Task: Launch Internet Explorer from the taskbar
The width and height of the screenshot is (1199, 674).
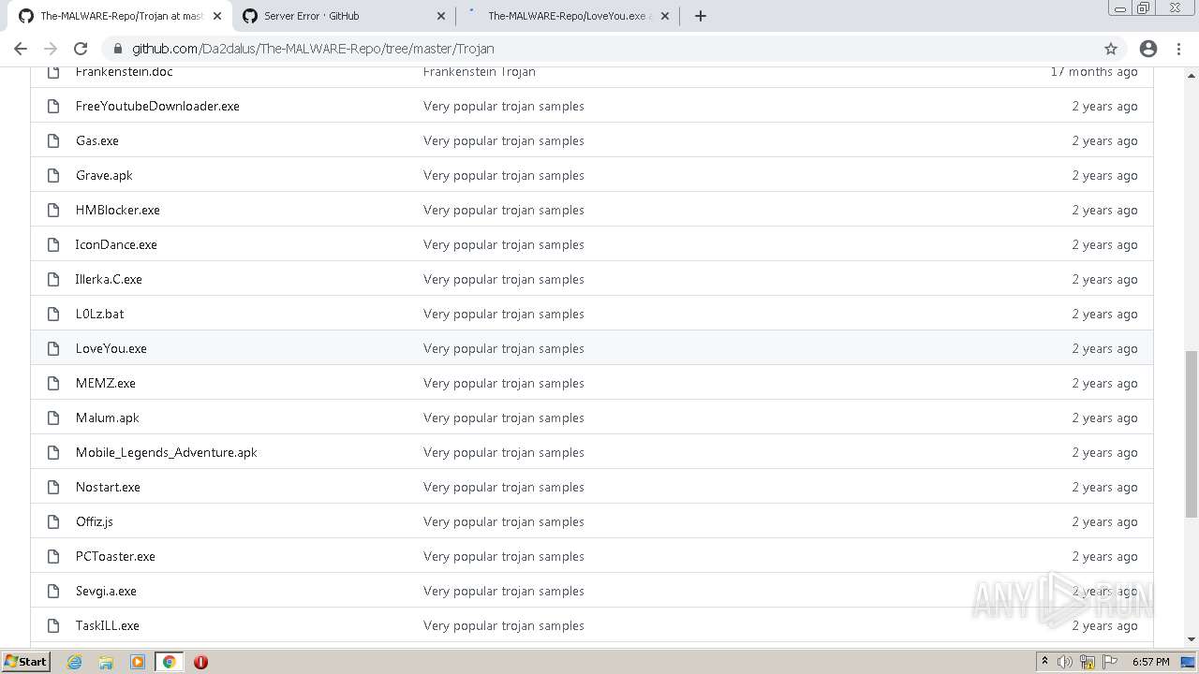Action: click(74, 662)
